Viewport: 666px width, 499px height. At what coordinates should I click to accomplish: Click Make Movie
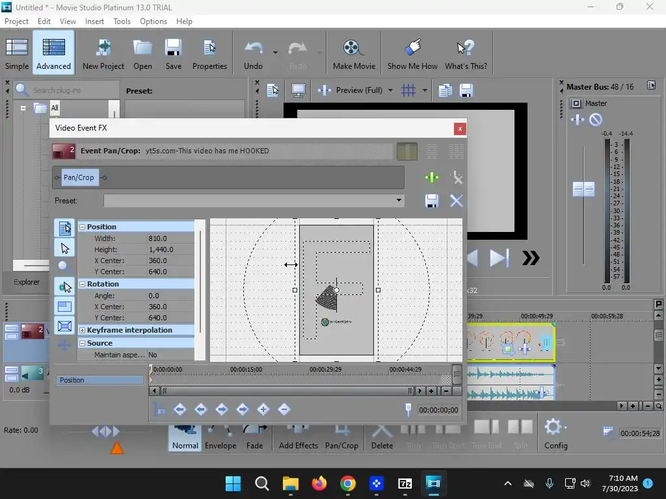354,53
